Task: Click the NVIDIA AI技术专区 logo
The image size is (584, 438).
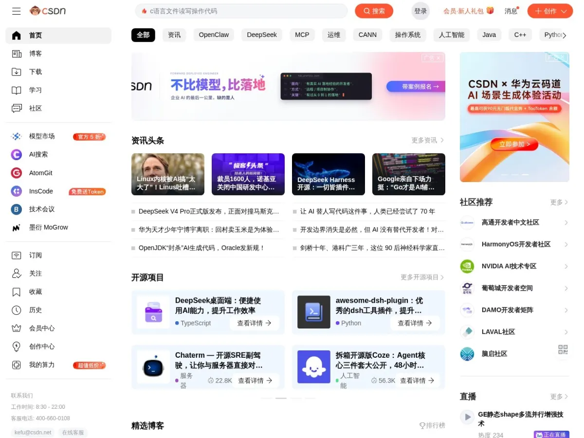Action: coord(467,266)
